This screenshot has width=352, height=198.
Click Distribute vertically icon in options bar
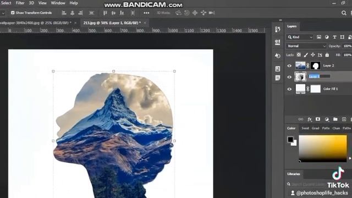coord(91,13)
